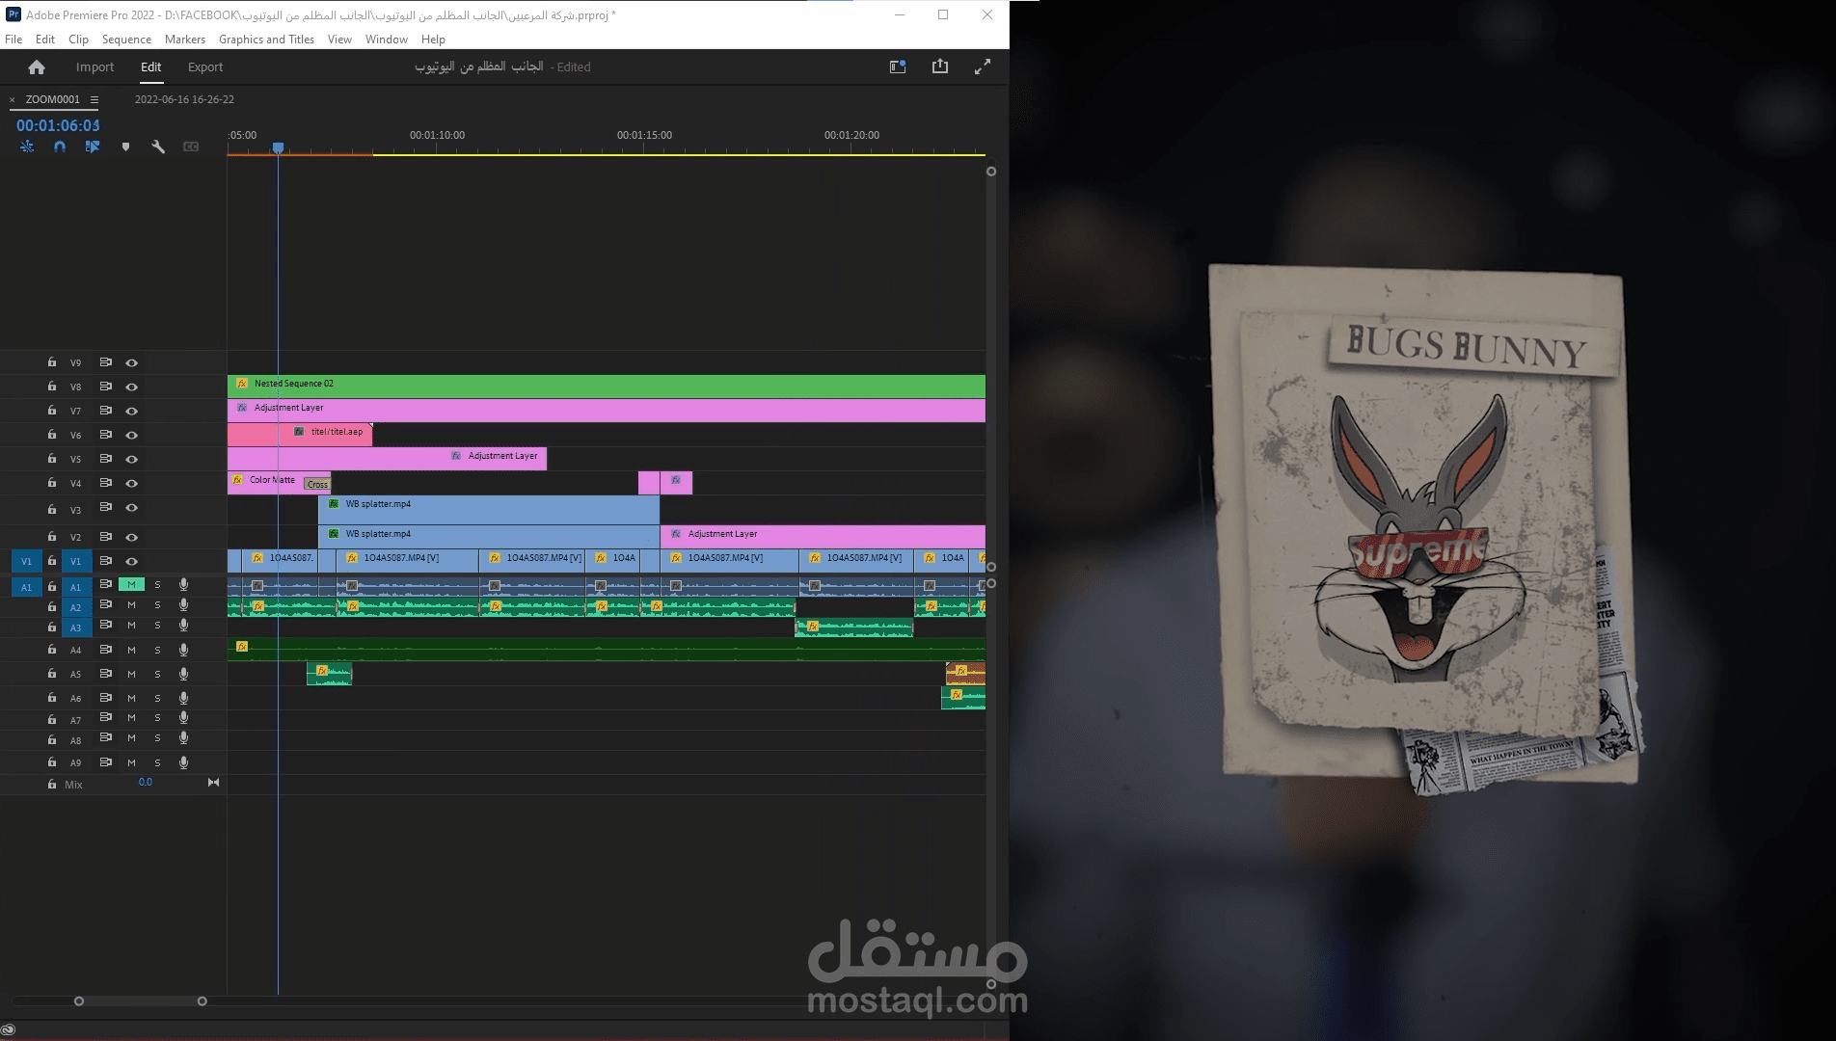Mute track A2
This screenshot has width=1836, height=1041.
click(131, 605)
